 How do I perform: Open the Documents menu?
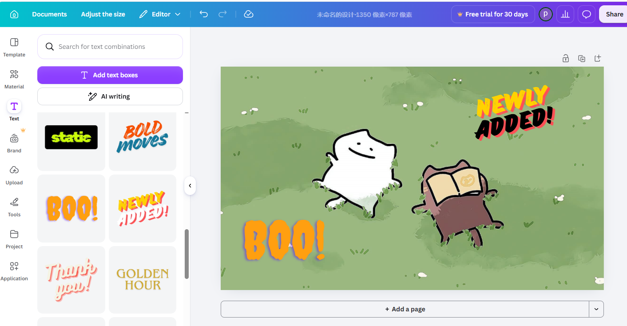point(49,14)
